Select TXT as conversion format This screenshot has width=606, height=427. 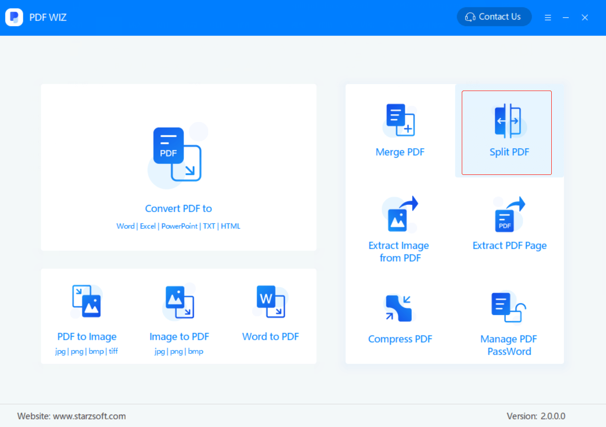(209, 226)
